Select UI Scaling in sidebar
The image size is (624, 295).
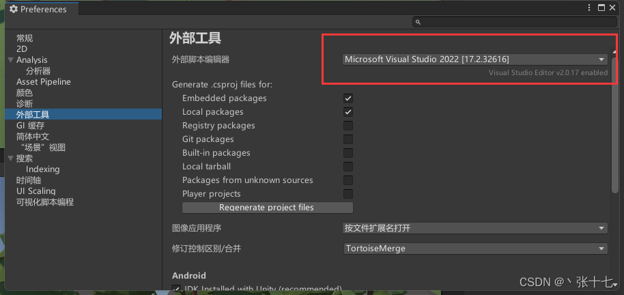36,191
